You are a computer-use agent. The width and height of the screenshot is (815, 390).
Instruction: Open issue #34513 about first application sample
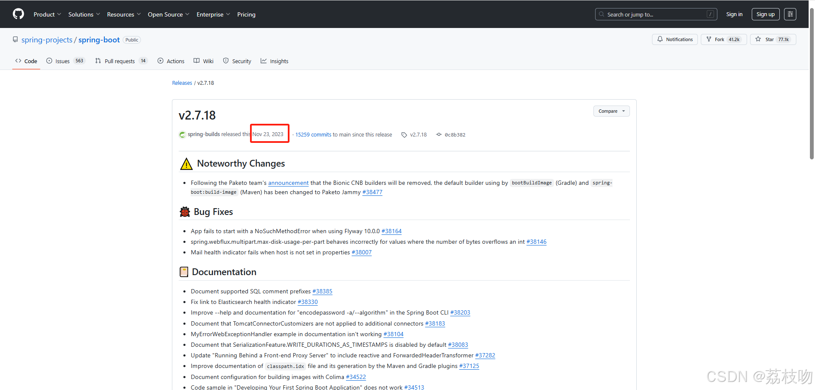point(414,387)
